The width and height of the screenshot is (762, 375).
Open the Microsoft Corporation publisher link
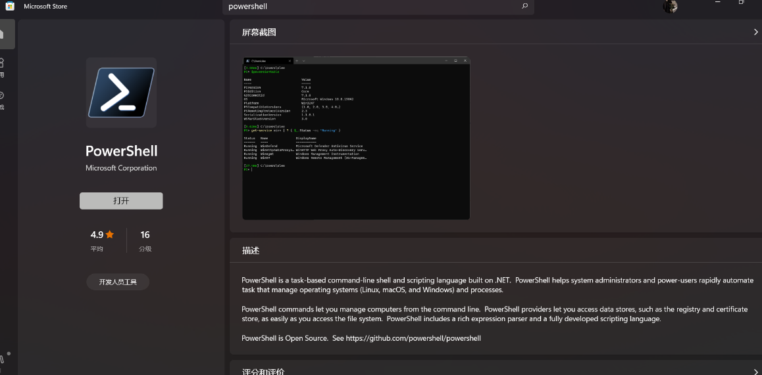click(x=121, y=168)
